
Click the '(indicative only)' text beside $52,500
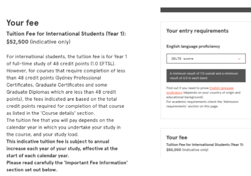pos(50,42)
